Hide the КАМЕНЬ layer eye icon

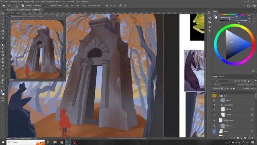click(214, 115)
